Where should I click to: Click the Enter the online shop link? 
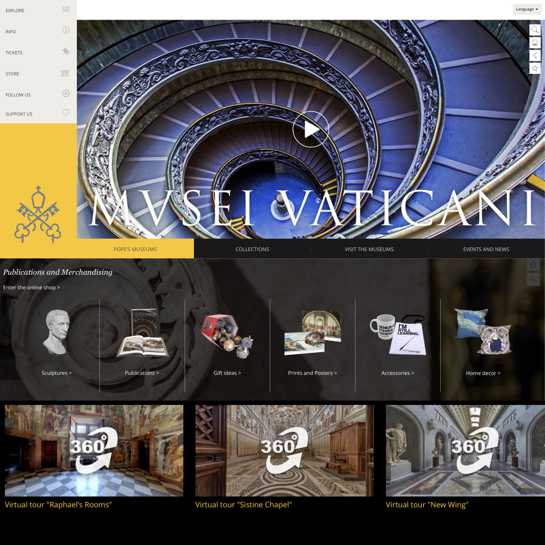[32, 287]
